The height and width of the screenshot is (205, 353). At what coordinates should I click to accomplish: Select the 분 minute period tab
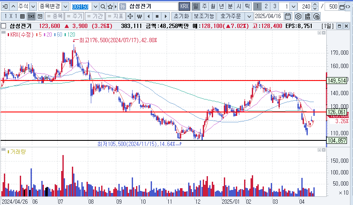click(x=230, y=6)
